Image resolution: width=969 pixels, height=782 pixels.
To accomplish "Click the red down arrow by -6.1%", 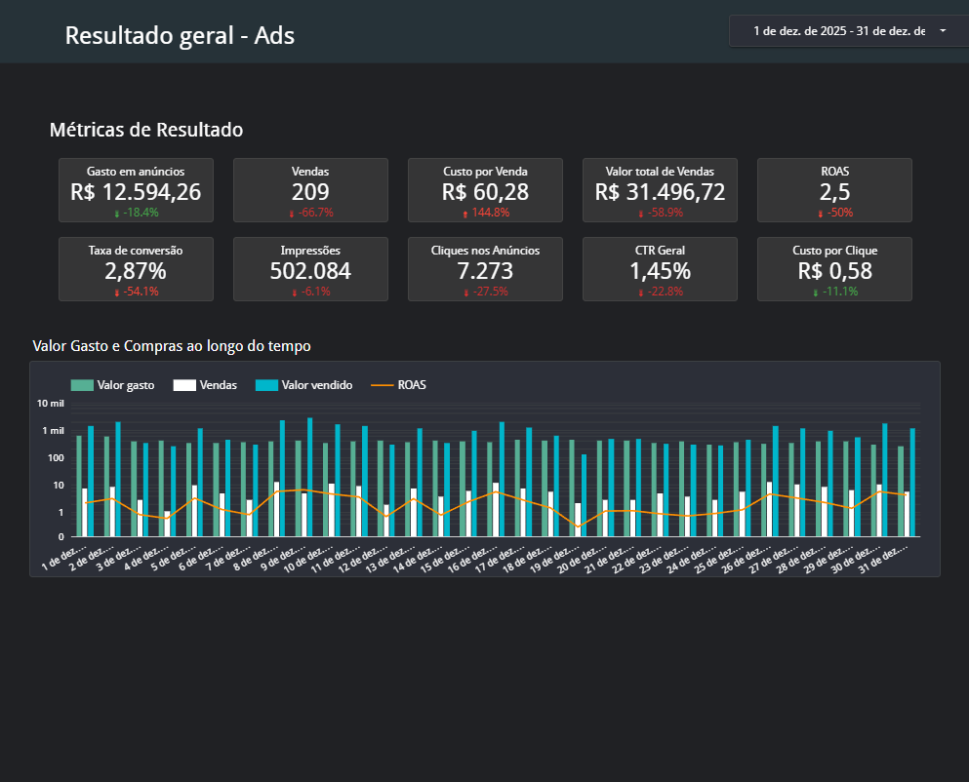I will tap(294, 293).
